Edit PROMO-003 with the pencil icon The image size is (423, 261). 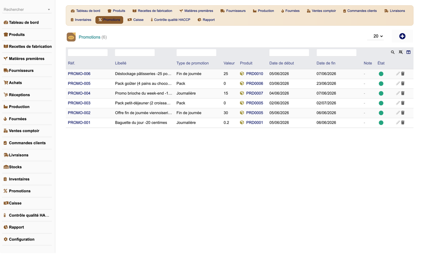pos(398,103)
